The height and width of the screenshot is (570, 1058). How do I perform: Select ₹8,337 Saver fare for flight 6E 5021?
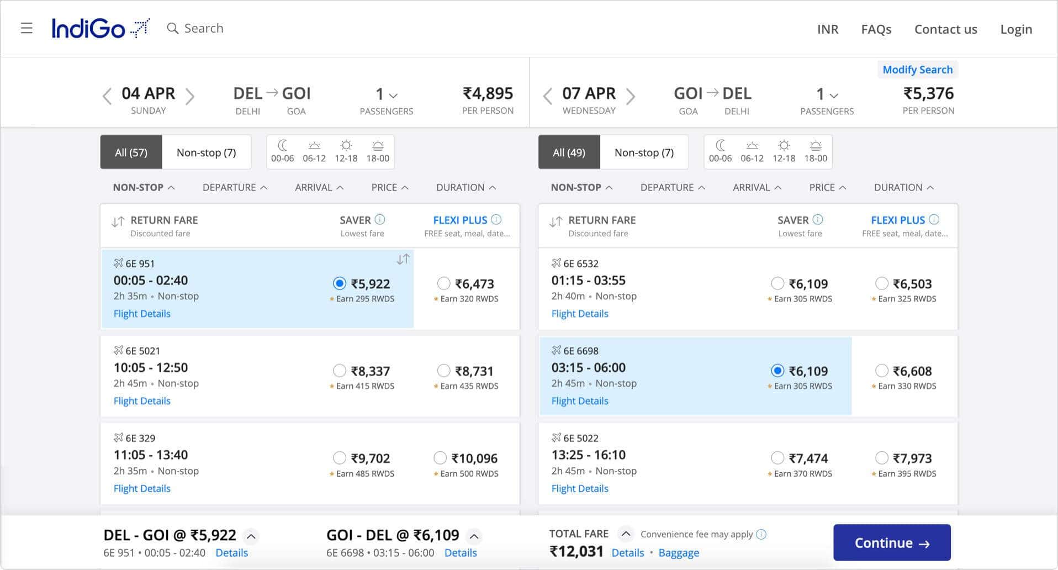point(340,371)
